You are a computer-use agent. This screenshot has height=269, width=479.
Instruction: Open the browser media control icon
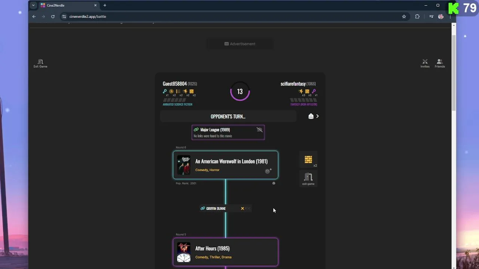coord(431,16)
